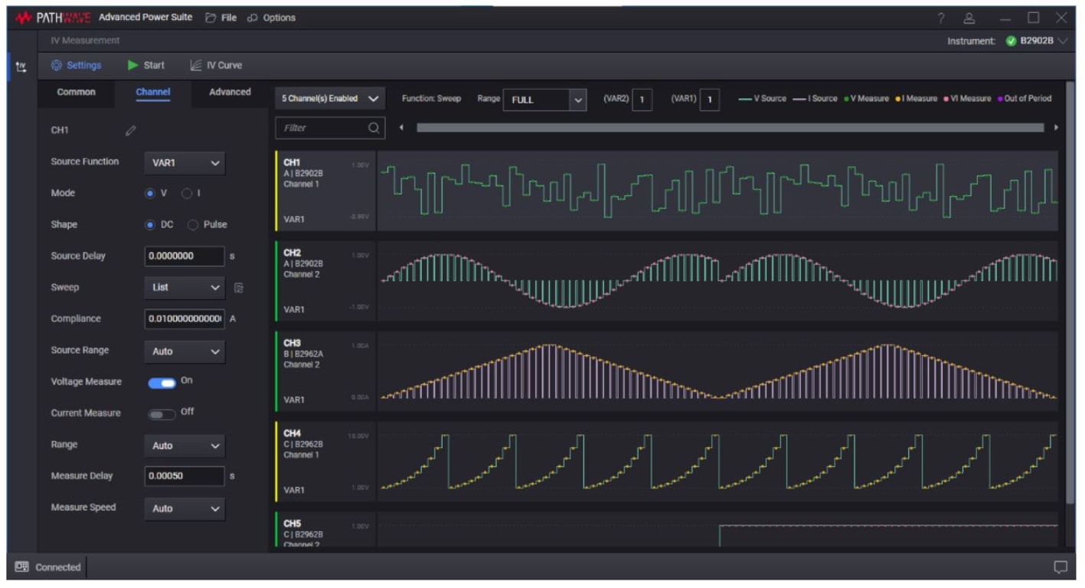Image resolution: width=1085 pixels, height=588 pixels.
Task: Open the user account icon
Action: (969, 18)
